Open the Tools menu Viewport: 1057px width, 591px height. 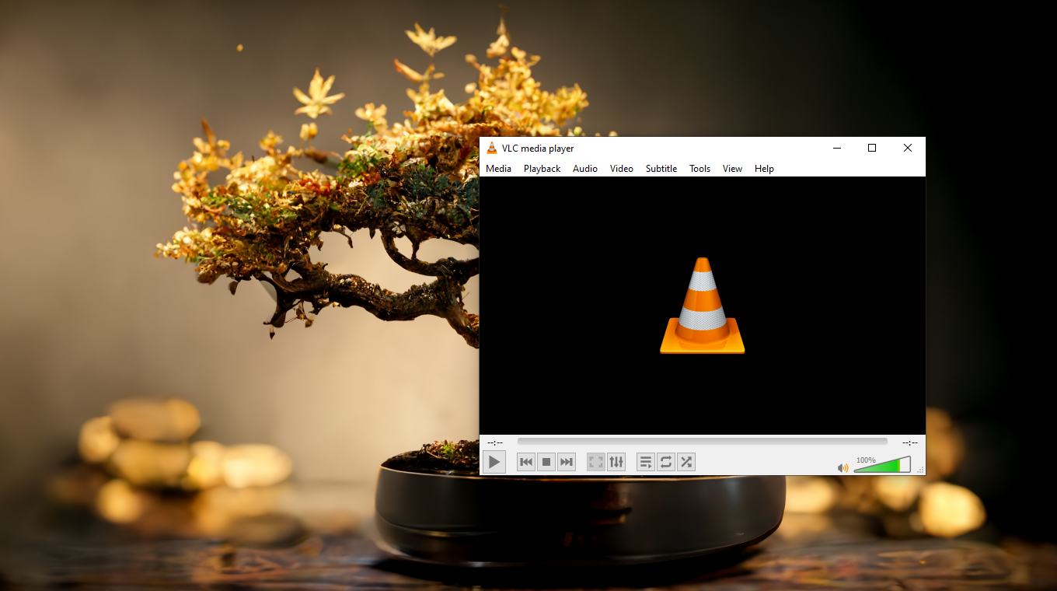[699, 169]
